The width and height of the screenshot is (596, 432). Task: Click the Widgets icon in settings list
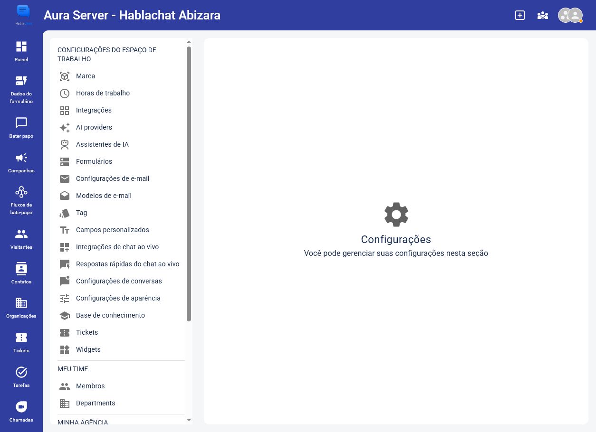pyautogui.click(x=65, y=349)
